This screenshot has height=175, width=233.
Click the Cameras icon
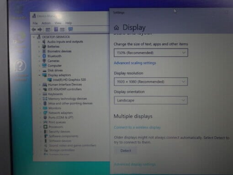(x=44, y=61)
